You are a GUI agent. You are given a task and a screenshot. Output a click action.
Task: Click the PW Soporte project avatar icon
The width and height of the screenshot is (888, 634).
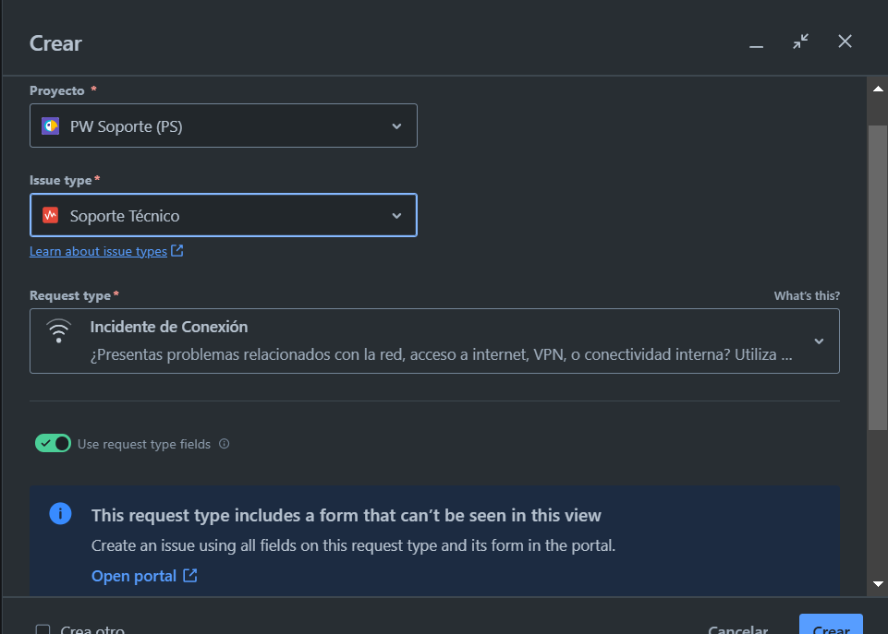tap(51, 126)
